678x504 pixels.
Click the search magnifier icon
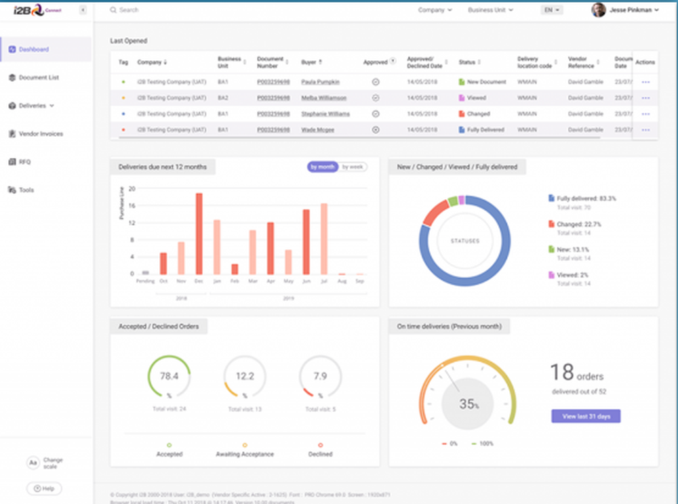pos(113,10)
